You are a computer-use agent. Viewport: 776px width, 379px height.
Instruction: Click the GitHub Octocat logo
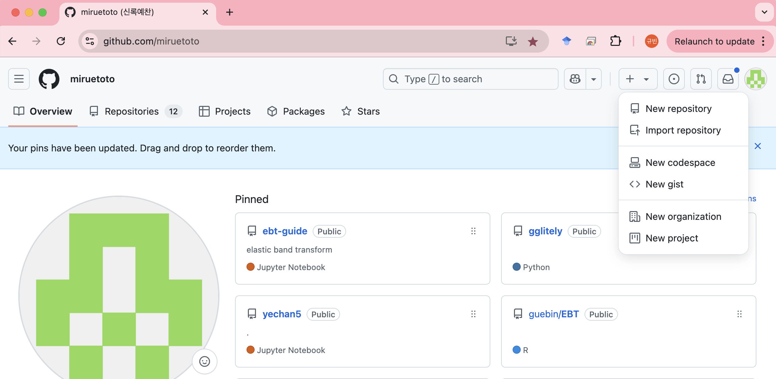coord(49,79)
